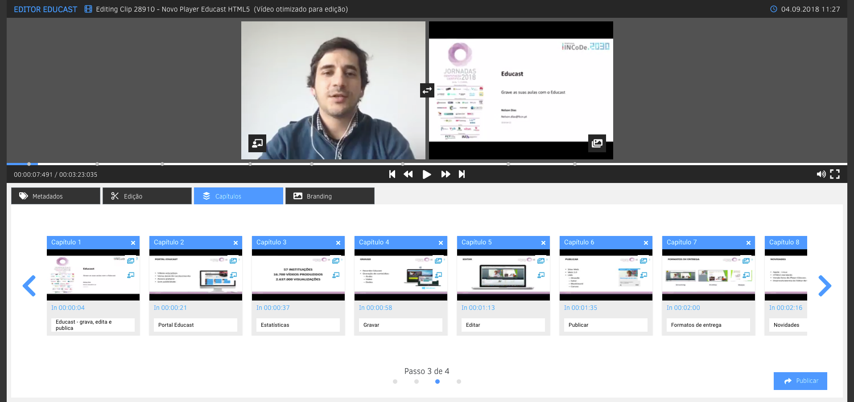Edit the 'Formatos de entrega' chapter title
Screen dimensions: 854x402
pyautogui.click(x=708, y=325)
